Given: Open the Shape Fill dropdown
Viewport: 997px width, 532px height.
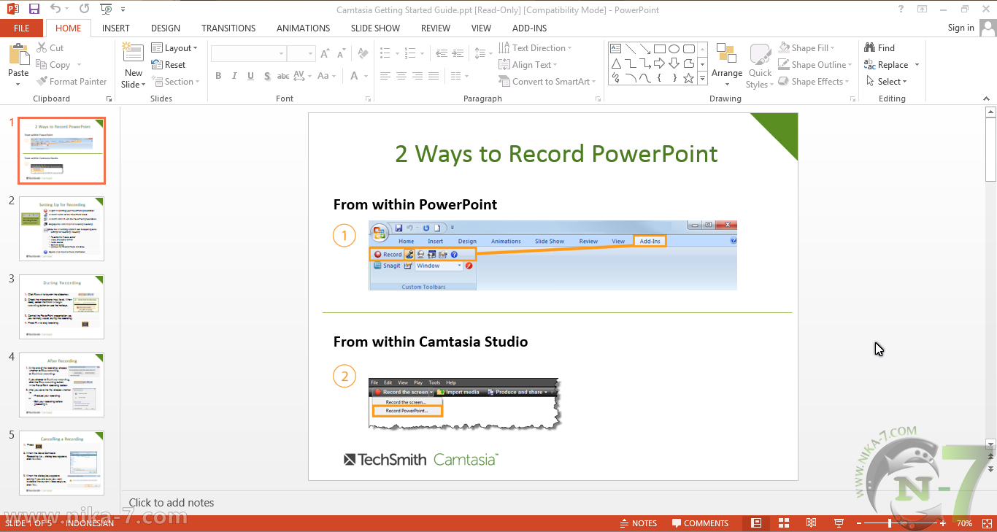Looking at the screenshot, I should [x=807, y=48].
